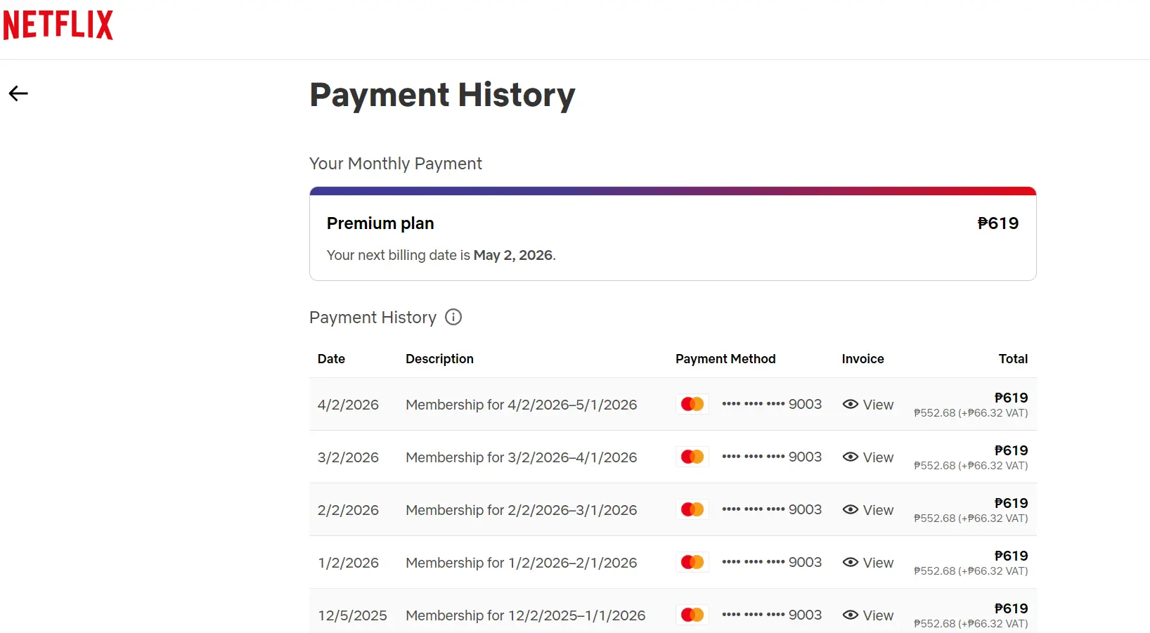Viewport: 1150px width, 633px height.
Task: Click 'Membership for 3/2/2026–4/1/2026' description
Action: point(522,457)
